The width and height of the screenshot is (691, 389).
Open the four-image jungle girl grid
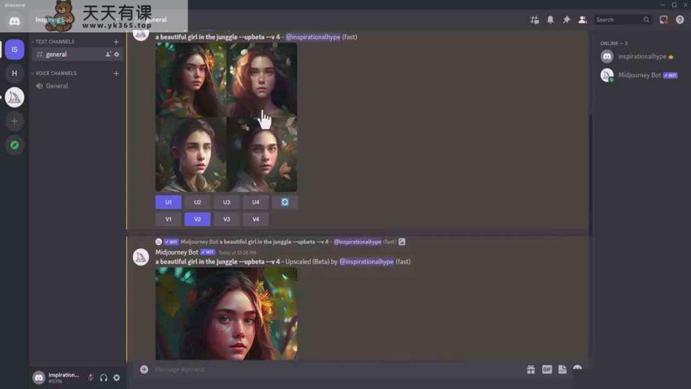(x=226, y=118)
